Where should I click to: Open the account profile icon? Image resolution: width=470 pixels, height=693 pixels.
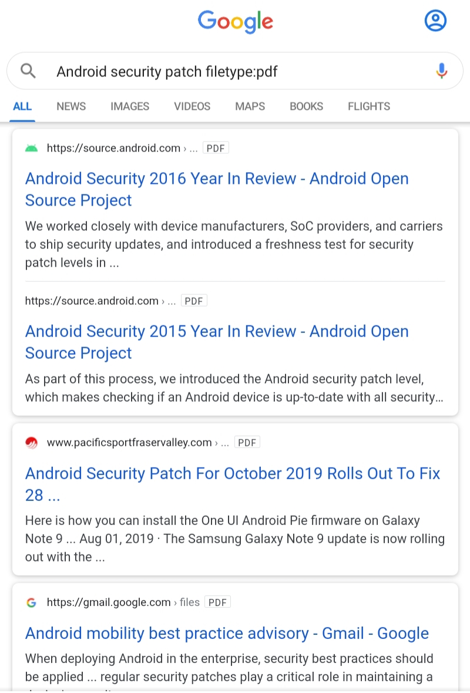pos(435,21)
